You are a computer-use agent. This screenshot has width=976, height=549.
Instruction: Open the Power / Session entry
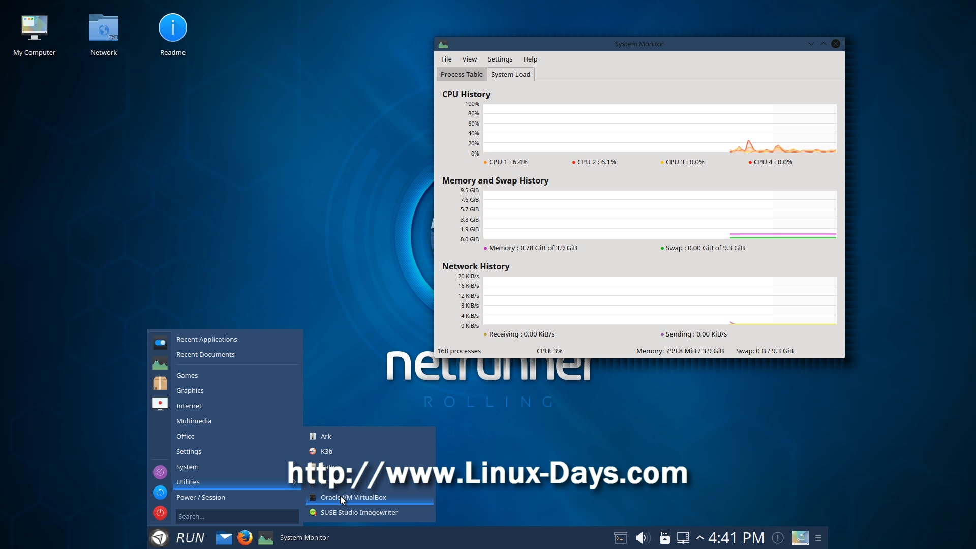click(x=237, y=498)
